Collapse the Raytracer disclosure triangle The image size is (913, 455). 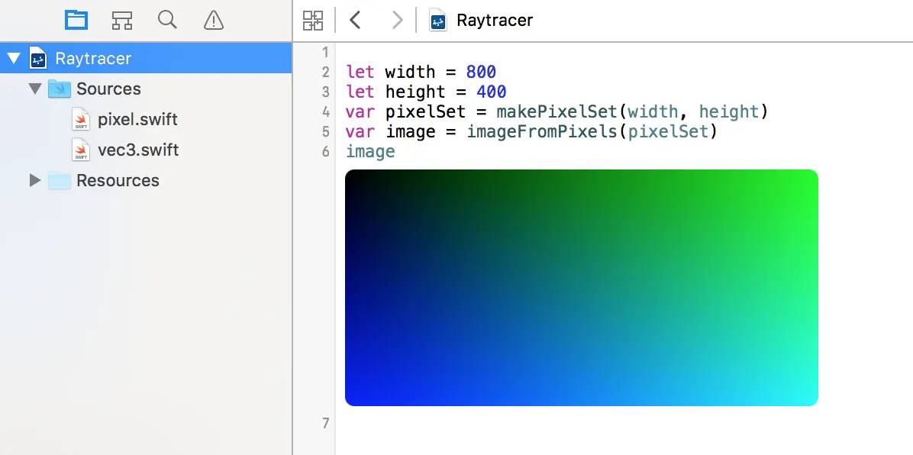tap(12, 58)
